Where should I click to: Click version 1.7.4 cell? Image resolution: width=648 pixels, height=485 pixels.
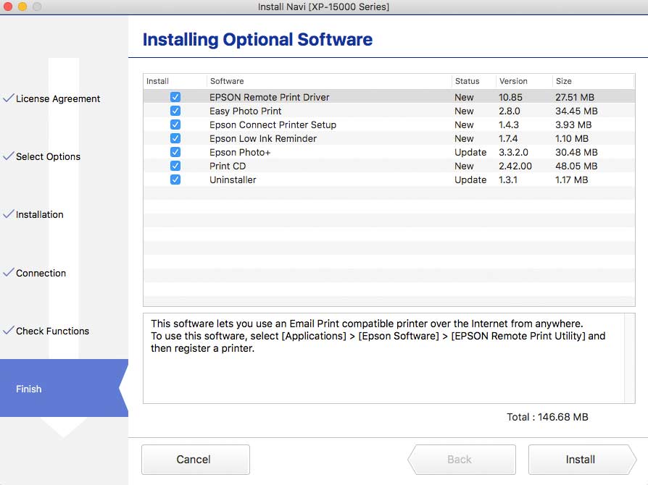[508, 139]
